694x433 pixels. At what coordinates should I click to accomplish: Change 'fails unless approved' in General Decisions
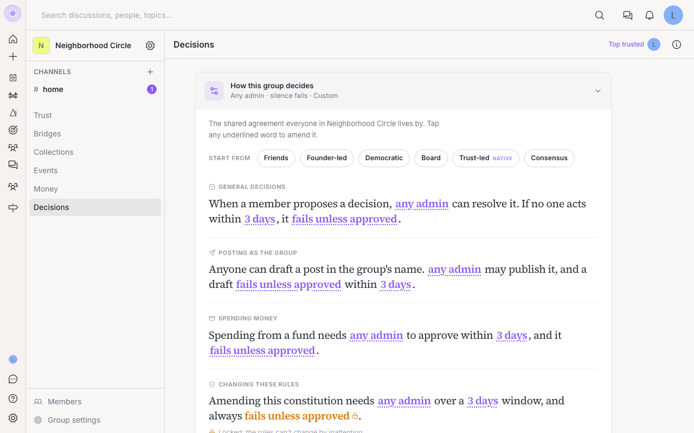click(344, 219)
